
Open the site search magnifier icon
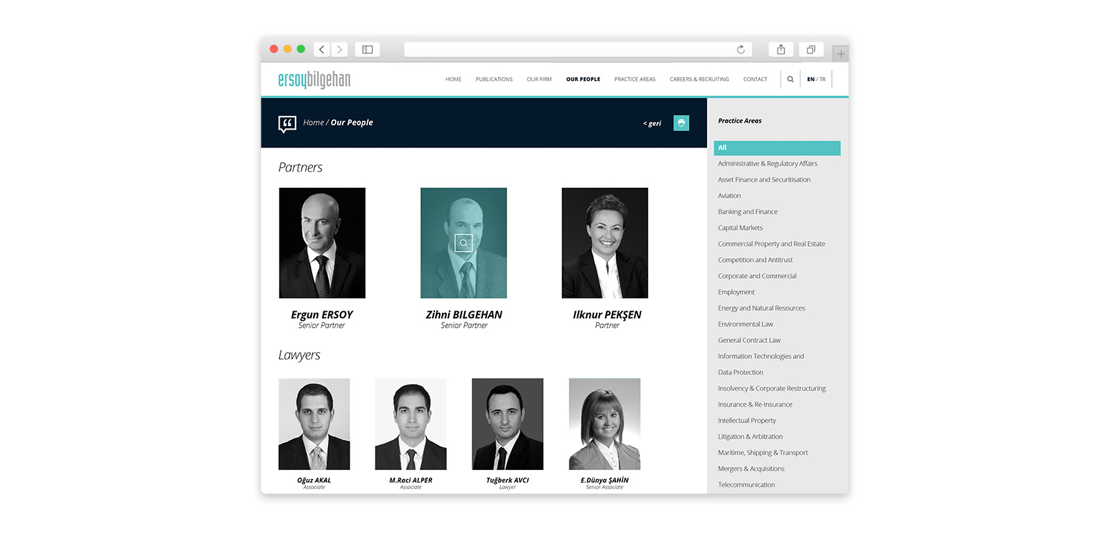(x=790, y=79)
